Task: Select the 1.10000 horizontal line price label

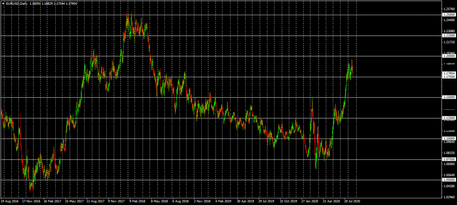Action: (x=449, y=138)
